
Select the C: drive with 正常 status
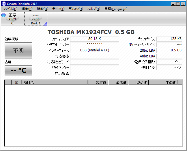(x=13, y=19)
